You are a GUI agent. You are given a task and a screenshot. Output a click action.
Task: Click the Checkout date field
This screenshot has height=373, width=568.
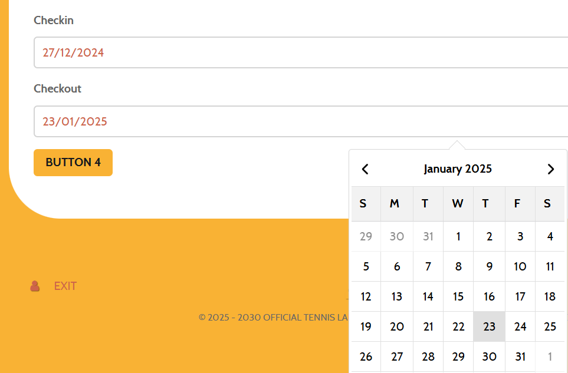point(301,121)
